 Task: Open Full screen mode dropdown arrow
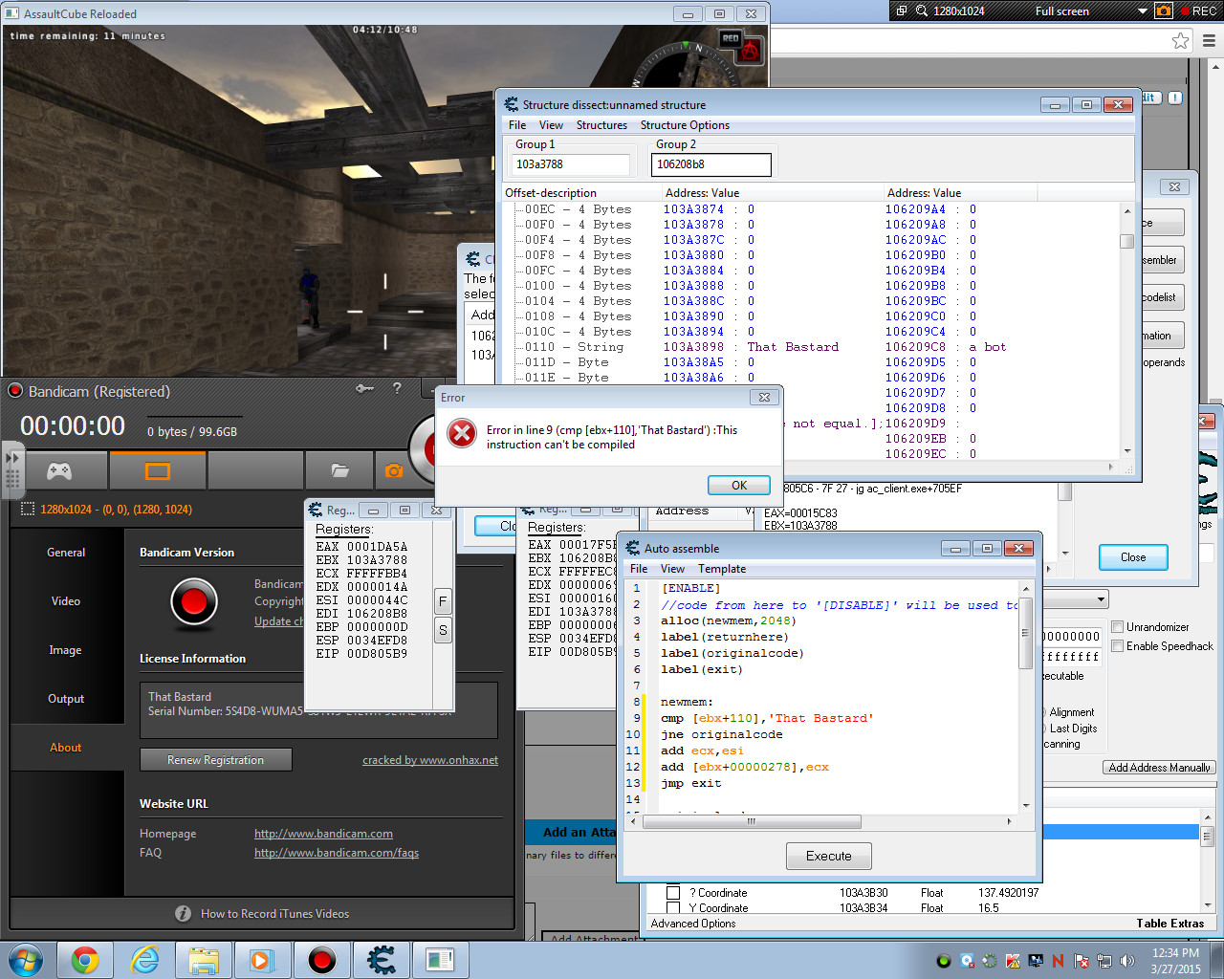(1142, 11)
